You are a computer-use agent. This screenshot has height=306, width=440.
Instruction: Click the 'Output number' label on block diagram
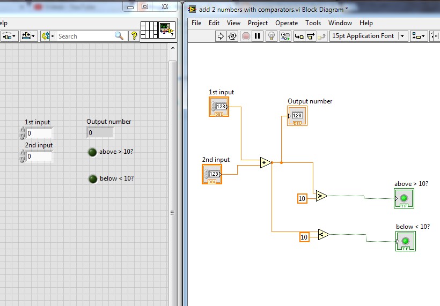pos(310,101)
